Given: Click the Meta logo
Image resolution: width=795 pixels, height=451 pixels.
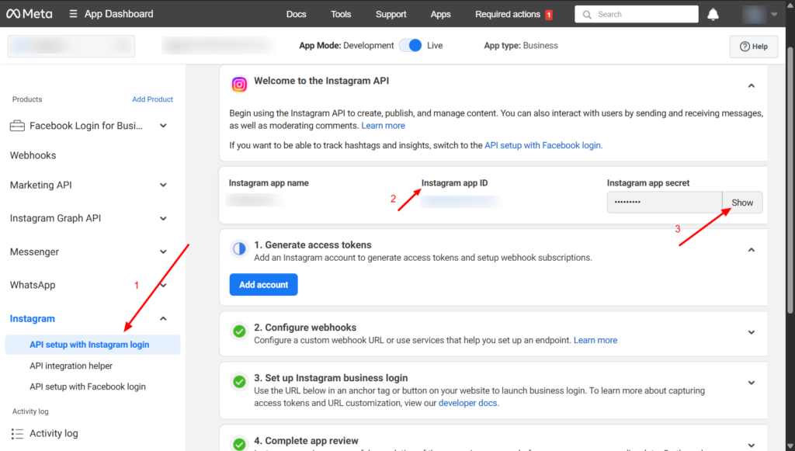Looking at the screenshot, I should coord(29,14).
